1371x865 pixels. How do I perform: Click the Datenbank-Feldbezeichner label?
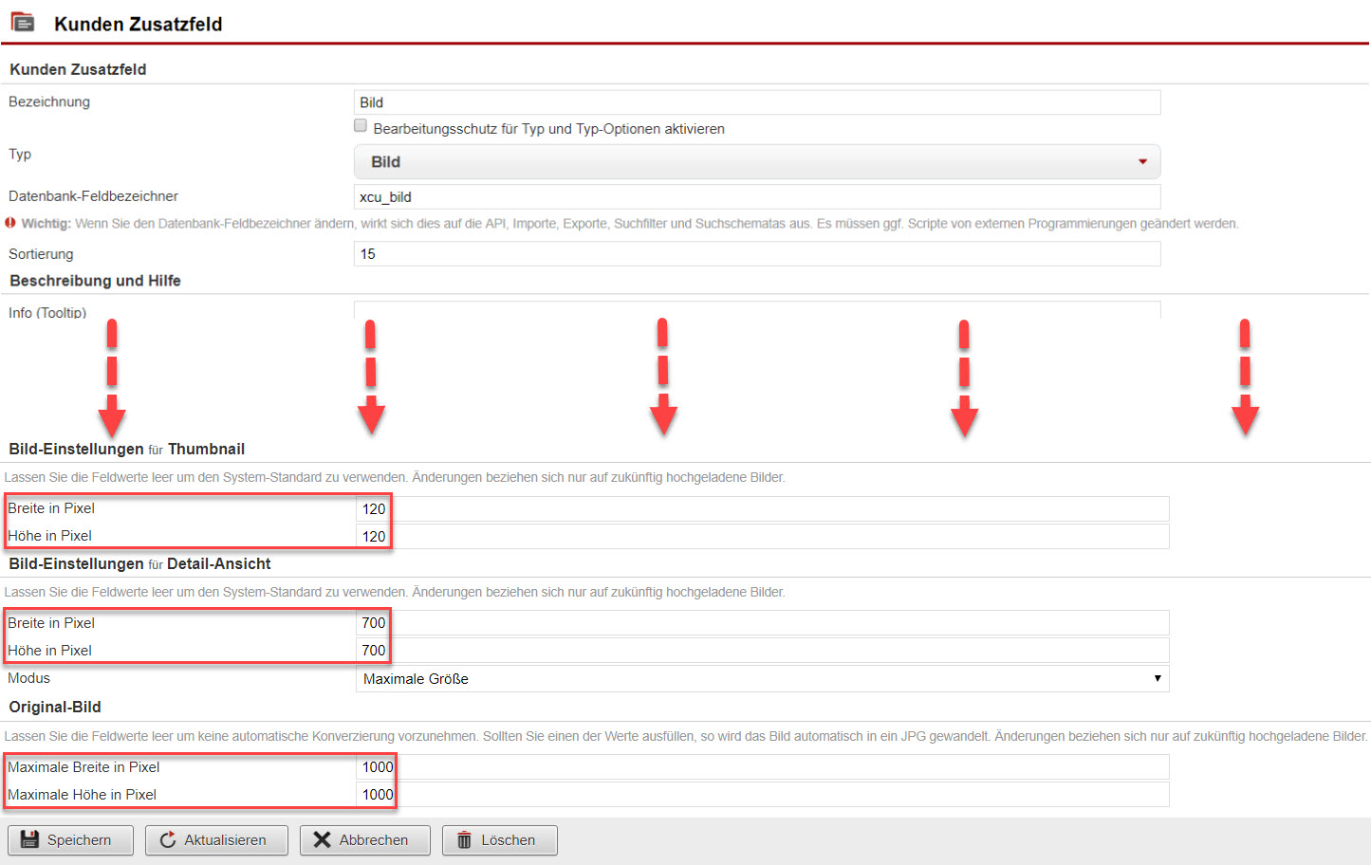click(93, 195)
